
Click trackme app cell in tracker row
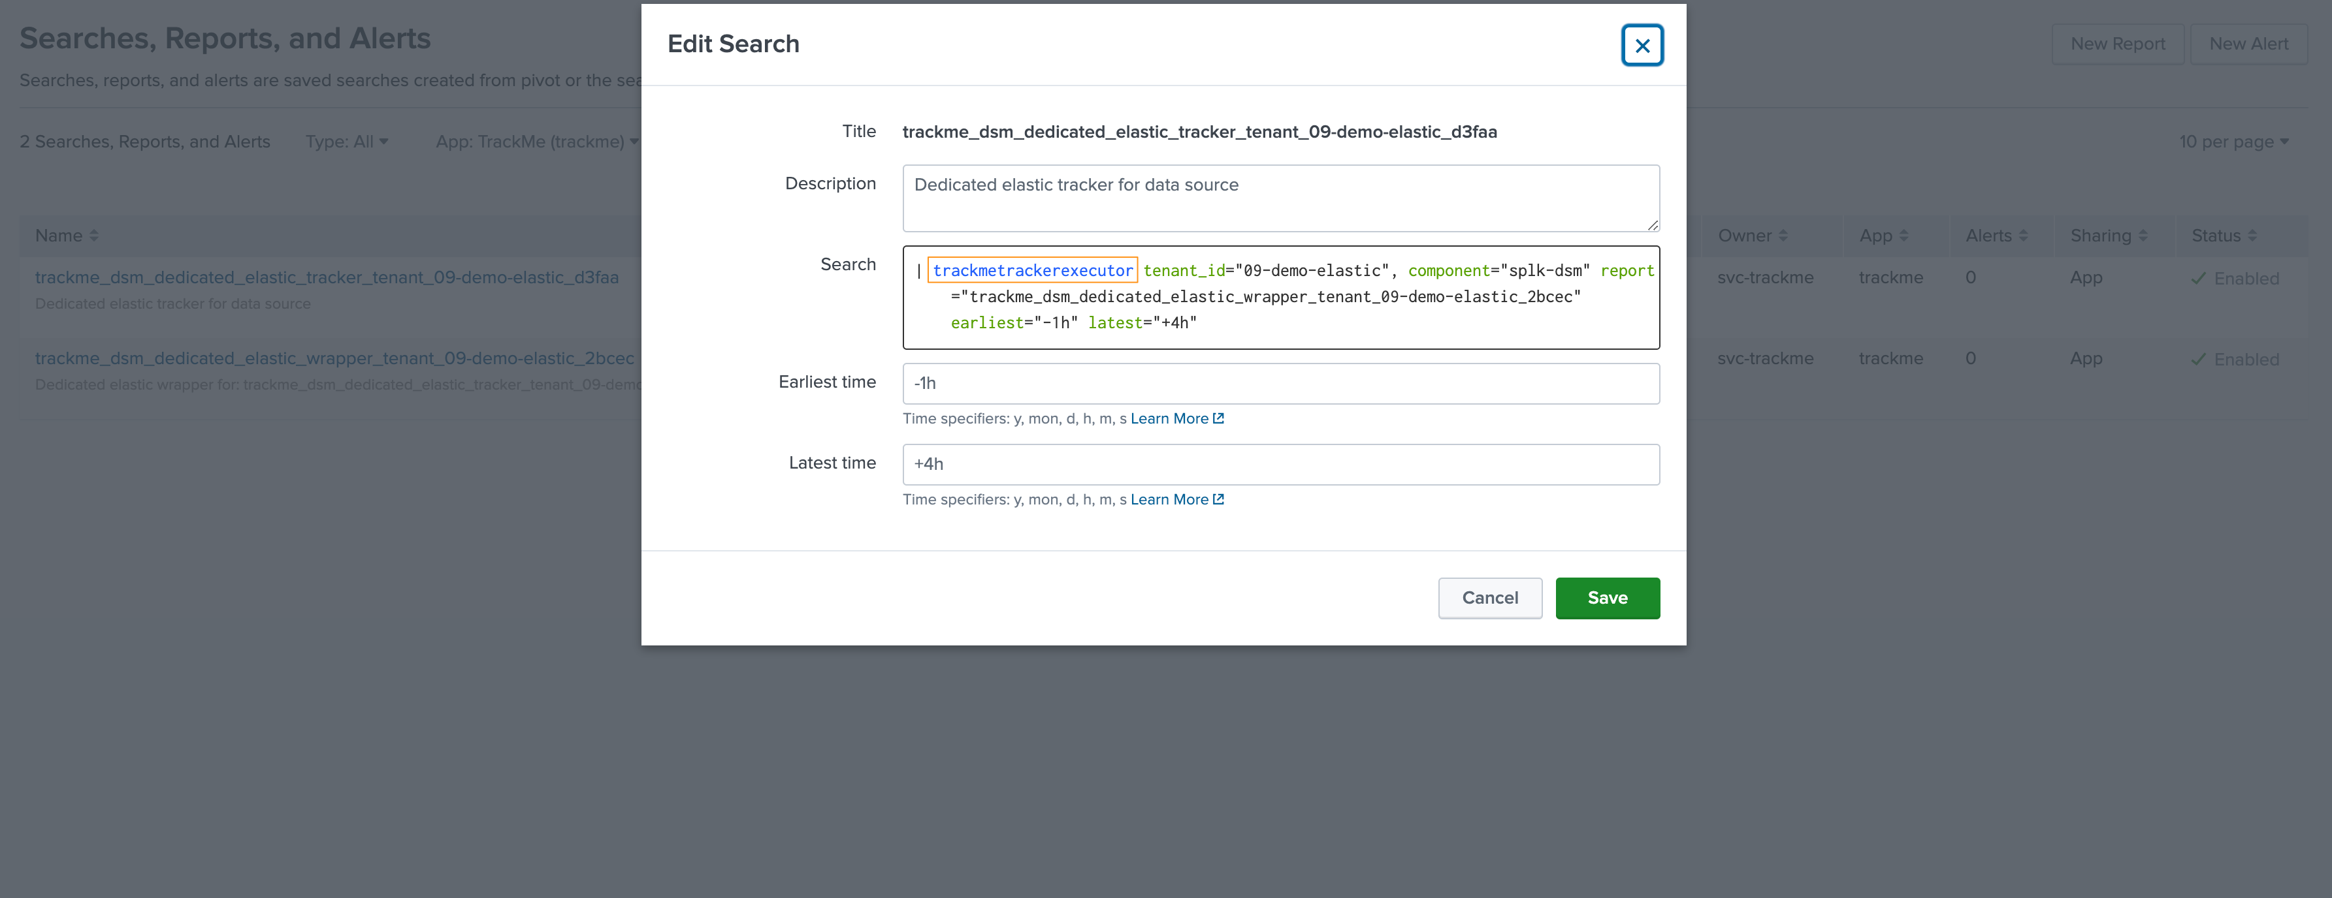pos(1890,277)
